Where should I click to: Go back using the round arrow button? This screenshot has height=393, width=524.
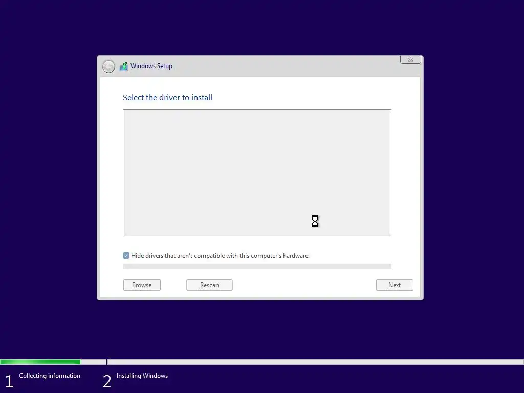108,67
